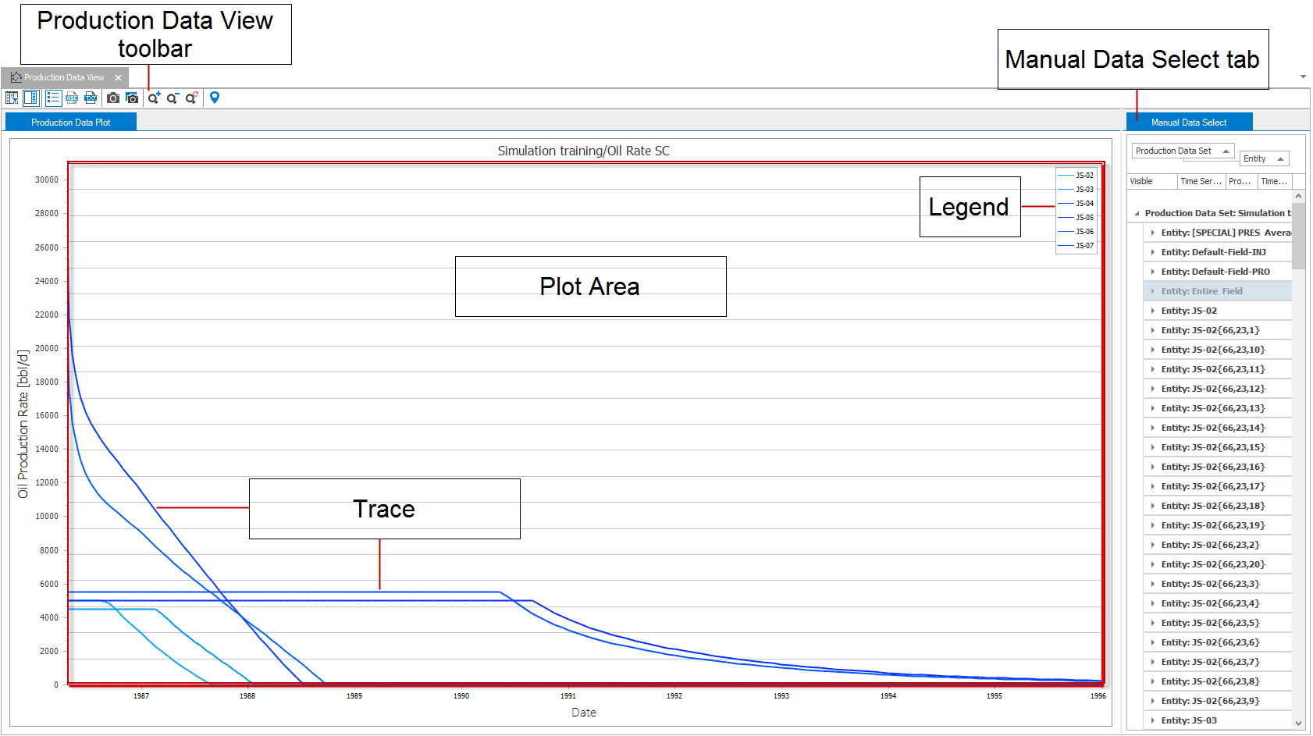Toggle the side data select panel icon

[30, 98]
